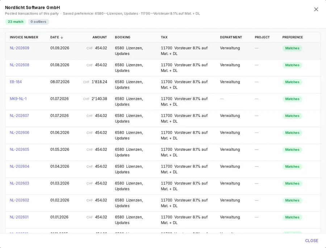Close the dialog with the X icon
Viewport: 326px width, 248px height.
point(316,9)
